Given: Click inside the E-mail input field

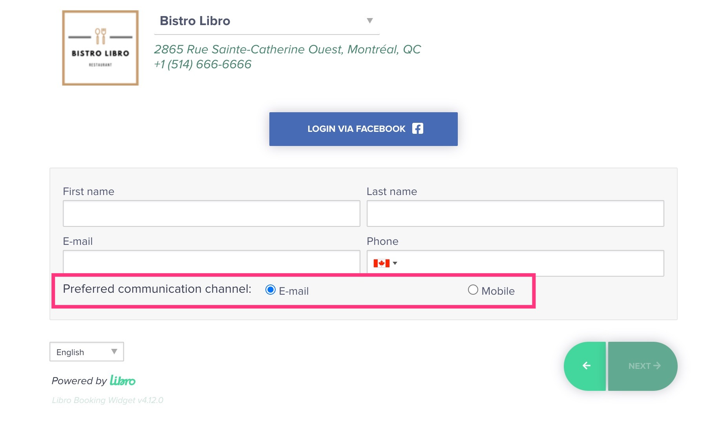Looking at the screenshot, I should click(x=211, y=263).
